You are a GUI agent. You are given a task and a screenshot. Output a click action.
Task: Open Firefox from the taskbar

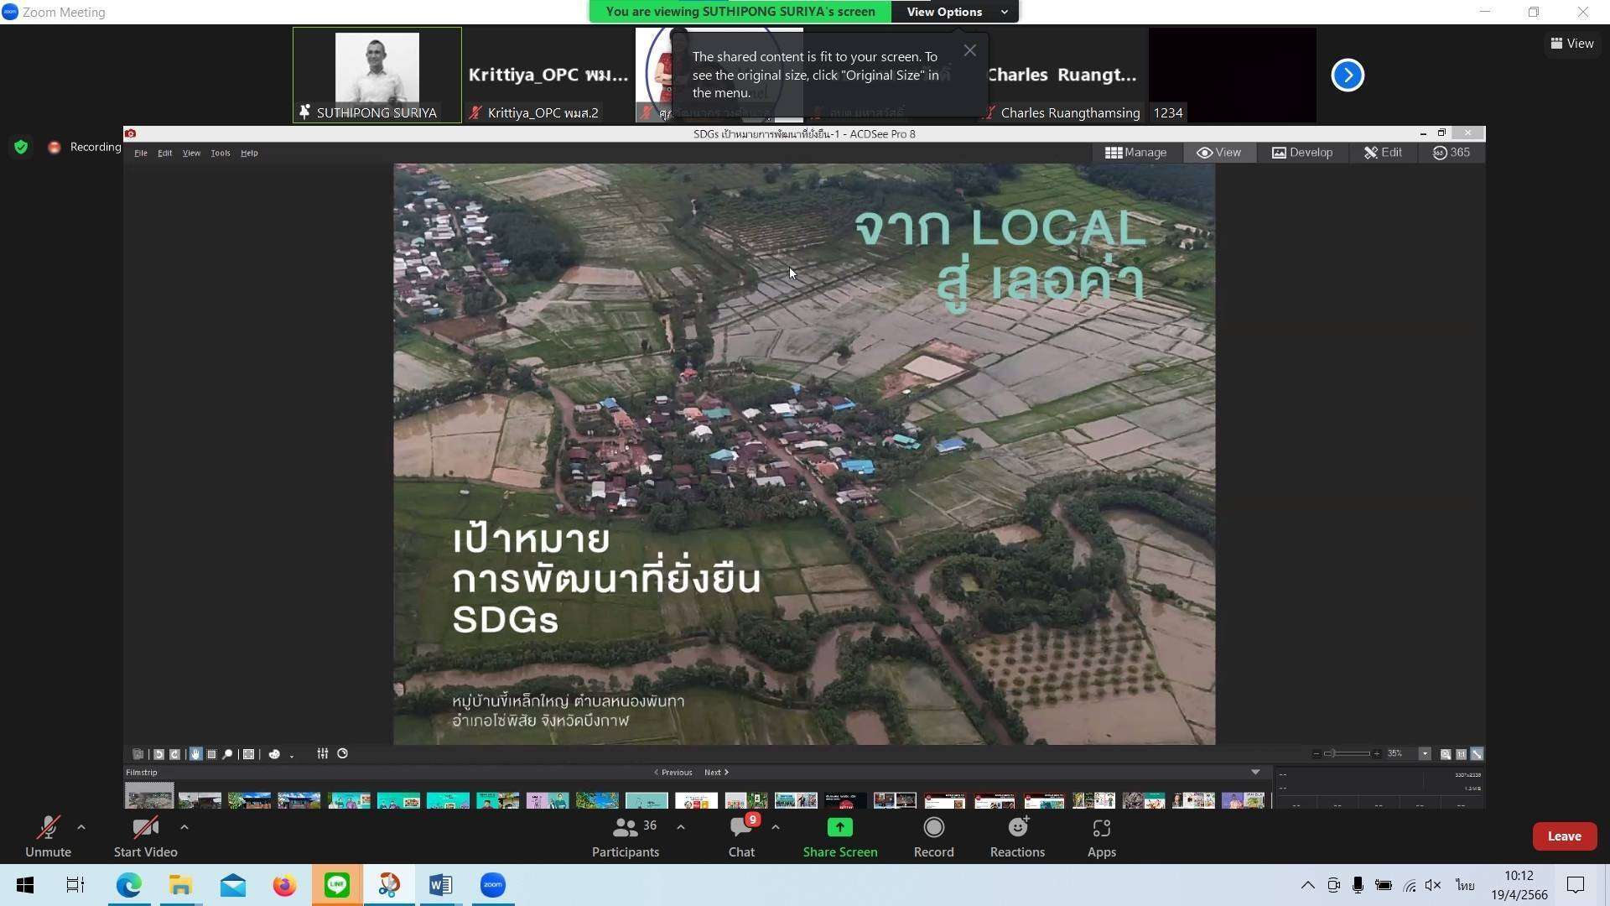tap(284, 885)
